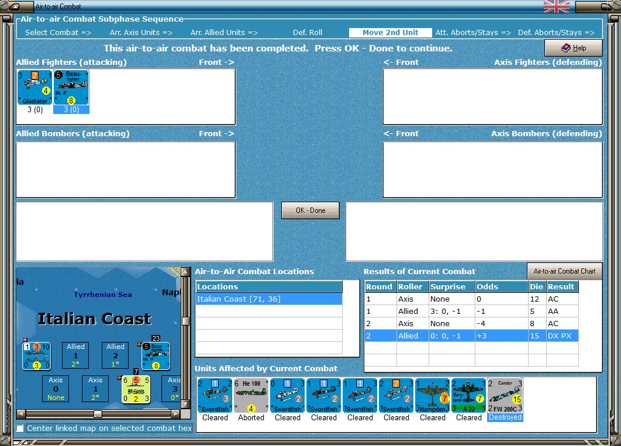Select the Arr. Axis Units subphase step
The width and height of the screenshot is (621, 446).
pyautogui.click(x=141, y=33)
